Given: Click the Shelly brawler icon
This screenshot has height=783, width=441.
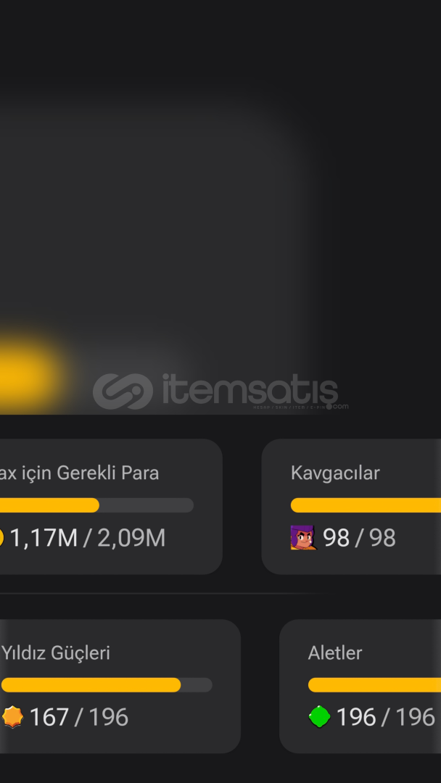Looking at the screenshot, I should point(303,537).
